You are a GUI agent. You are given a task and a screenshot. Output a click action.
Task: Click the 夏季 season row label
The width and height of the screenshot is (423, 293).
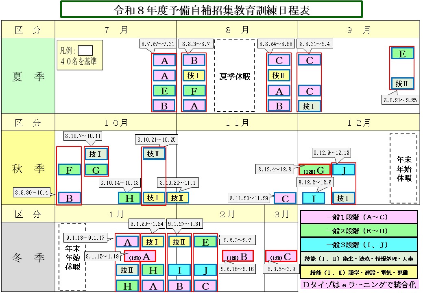coord(28,77)
